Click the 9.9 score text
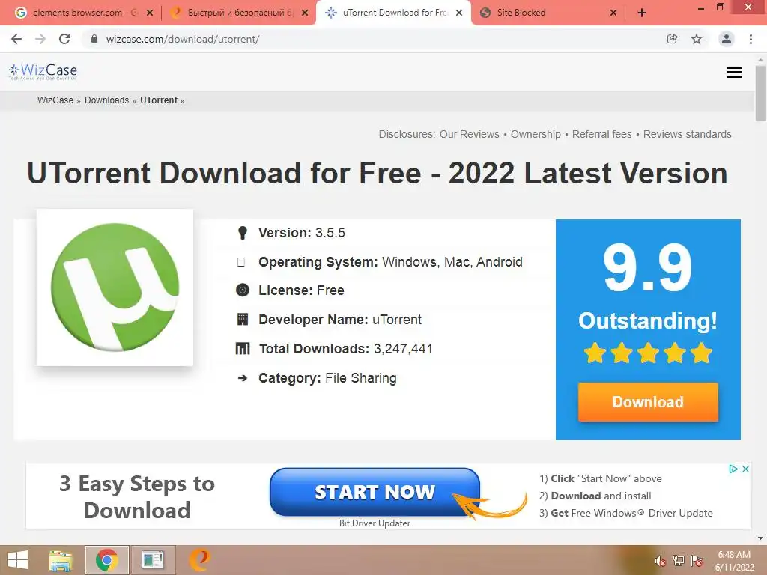Screen dimensions: 767x575 (x=648, y=269)
